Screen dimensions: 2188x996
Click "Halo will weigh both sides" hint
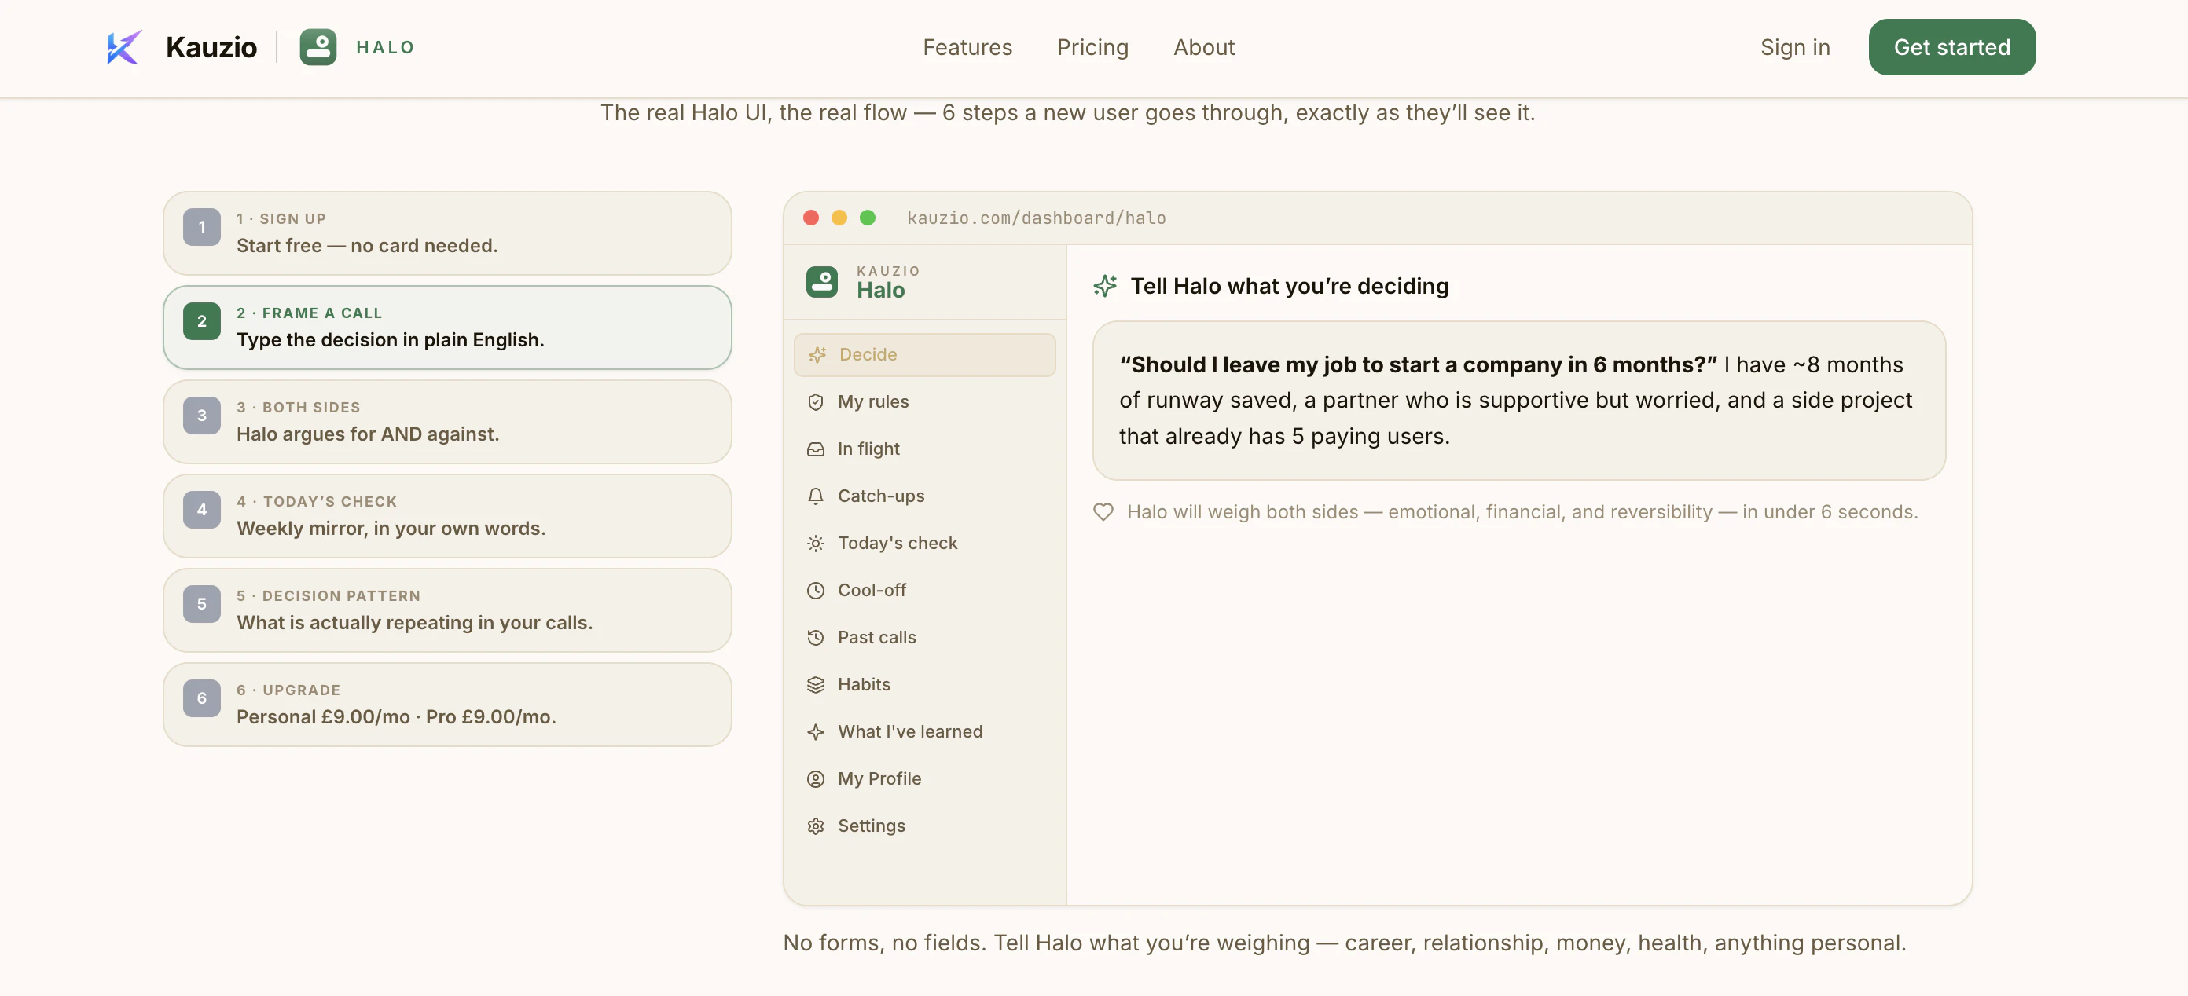(1522, 512)
